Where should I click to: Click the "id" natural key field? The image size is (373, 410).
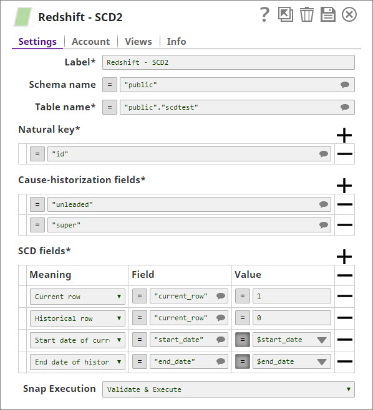[x=189, y=154]
